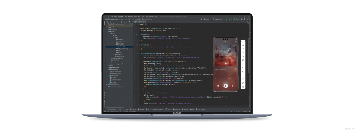Open the VCS menu
This screenshot has width=356, height=131.
click(x=147, y=16)
